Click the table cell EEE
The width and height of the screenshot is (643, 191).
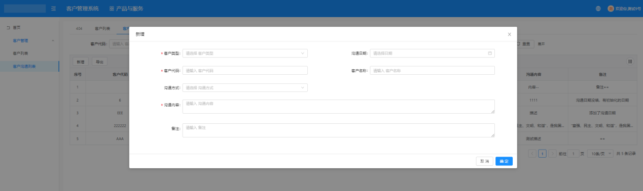coord(120,113)
